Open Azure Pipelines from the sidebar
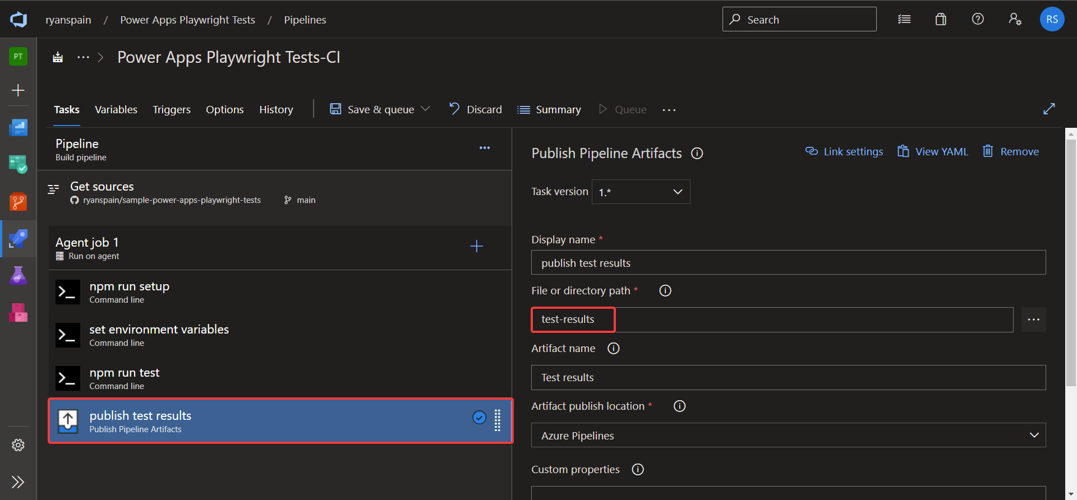The width and height of the screenshot is (1077, 500). point(19,238)
